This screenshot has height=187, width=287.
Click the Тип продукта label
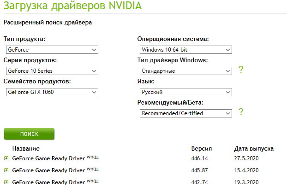pyautogui.click(x=24, y=39)
